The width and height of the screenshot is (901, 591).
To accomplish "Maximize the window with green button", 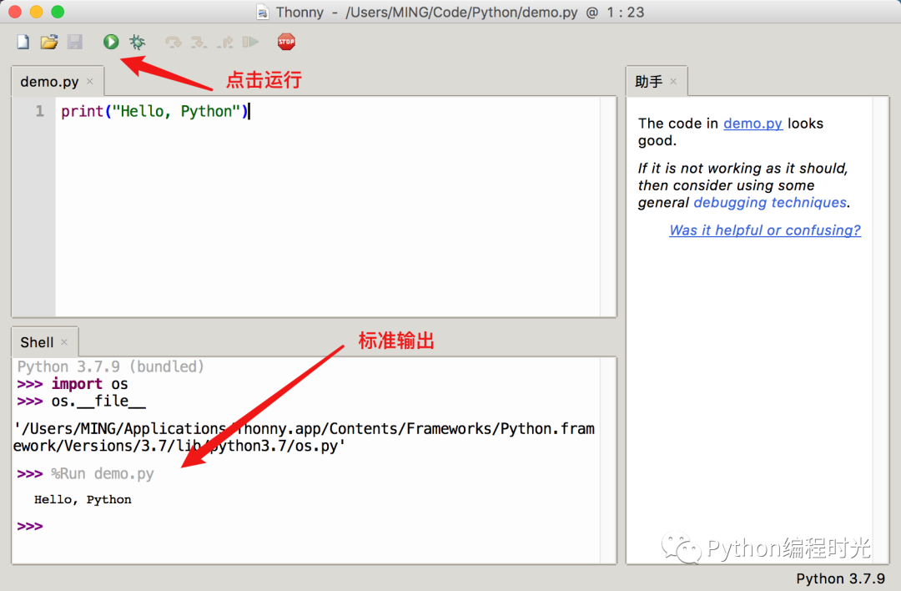I will [58, 12].
